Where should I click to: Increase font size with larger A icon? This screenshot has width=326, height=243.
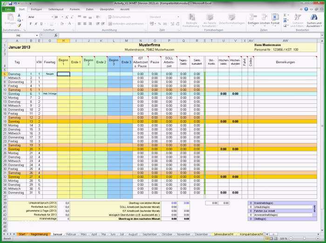pyautogui.click(x=67, y=17)
